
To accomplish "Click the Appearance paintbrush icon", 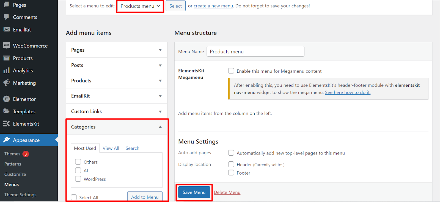I will (x=7, y=140).
